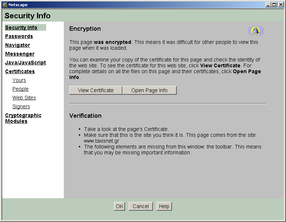Viewport: 286px width, 222px height.
Task: Click the bold 'was encrypted' text
Action: point(113,42)
